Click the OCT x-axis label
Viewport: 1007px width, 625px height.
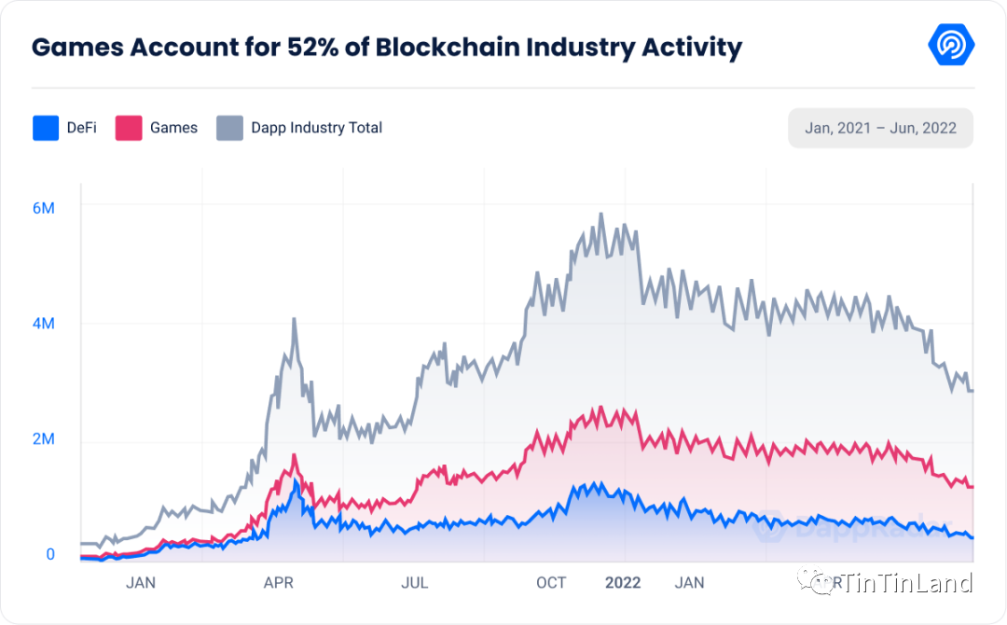551,583
